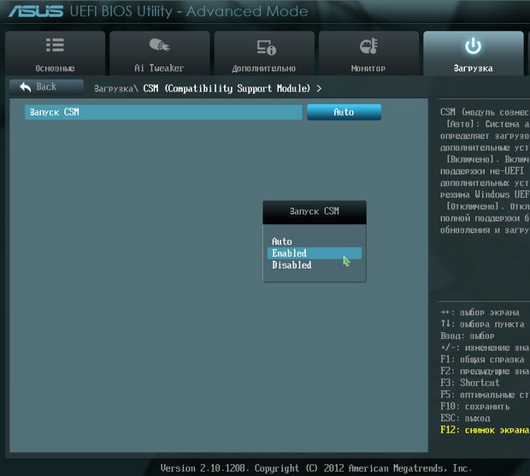
Task: Switch to the Ai Tweaker tab
Action: [160, 53]
